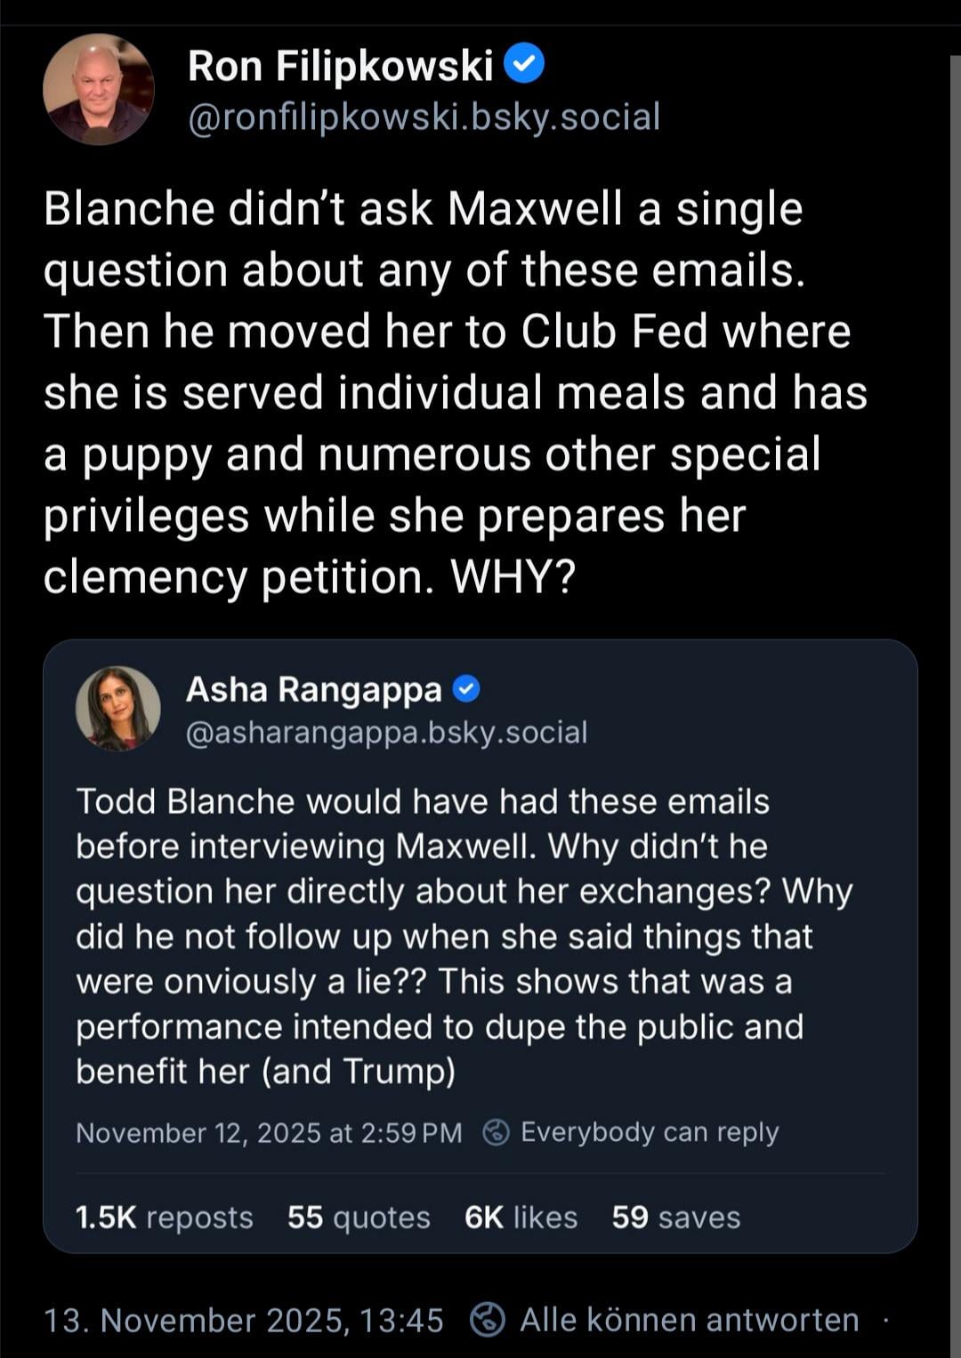Viewport: 961px width, 1358px height.
Task: View the 1.5K reposts list
Action: tap(164, 1217)
